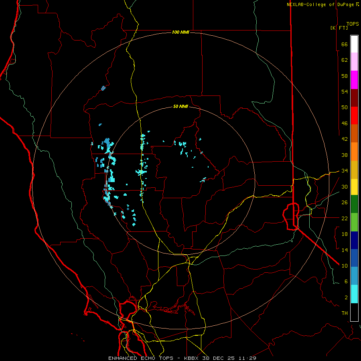Click the light pink legend swatch
The image size is (361, 361).
tap(354, 62)
